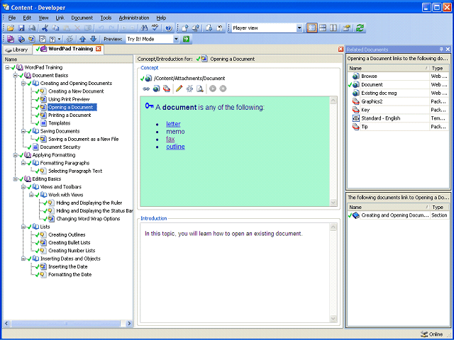Click outline horizontal scrollbar right arrow
454x340 pixels.
pos(129,324)
